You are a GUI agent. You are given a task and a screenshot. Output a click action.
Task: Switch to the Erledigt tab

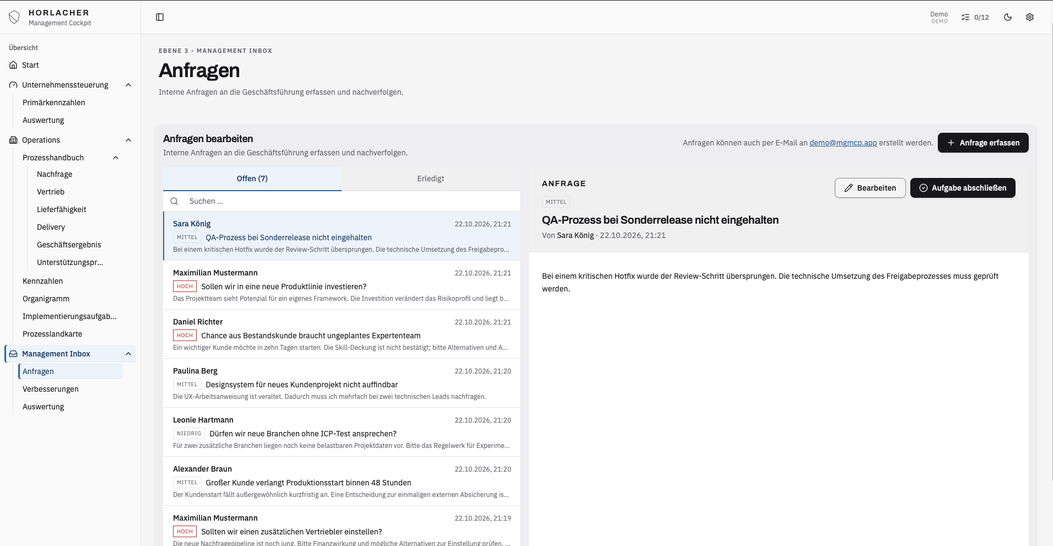pos(431,179)
